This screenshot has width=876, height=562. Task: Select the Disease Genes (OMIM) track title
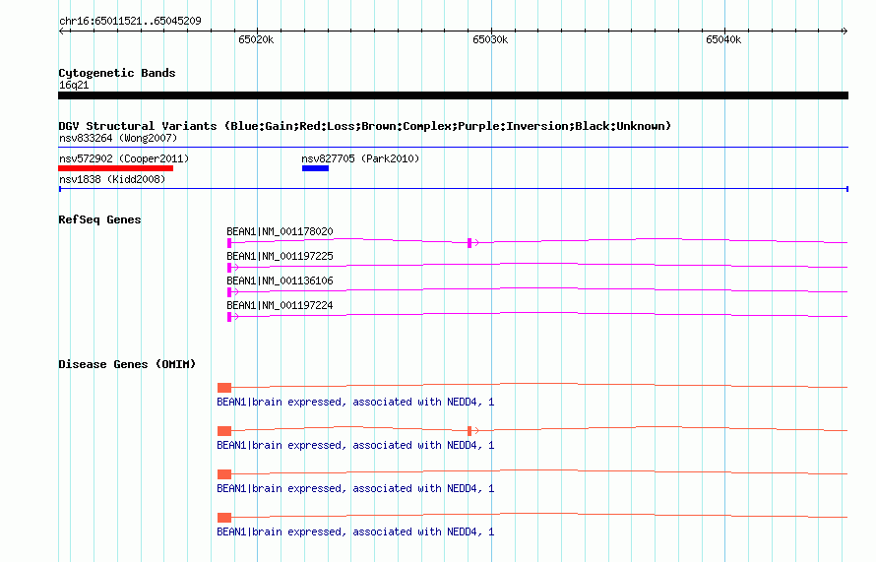(127, 364)
